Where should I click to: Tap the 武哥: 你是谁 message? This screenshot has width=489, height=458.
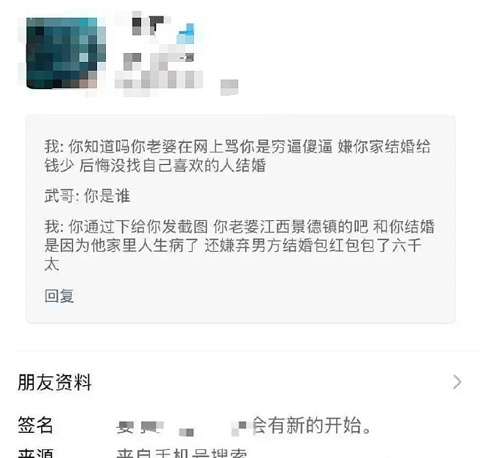88,196
